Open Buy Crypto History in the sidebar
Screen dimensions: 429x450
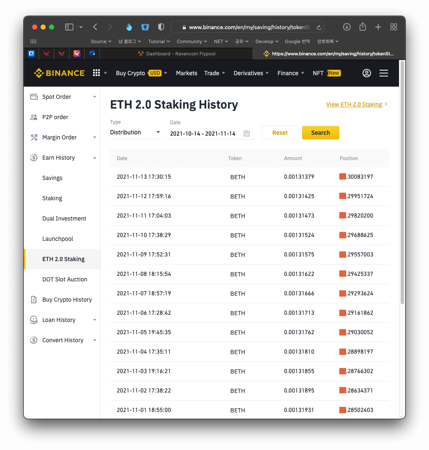click(x=67, y=300)
